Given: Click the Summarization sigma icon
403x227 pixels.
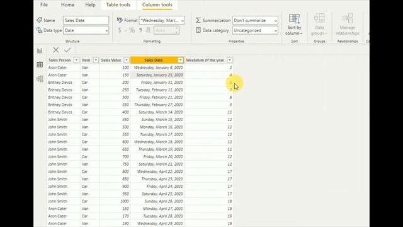Looking at the screenshot, I should (198, 20).
